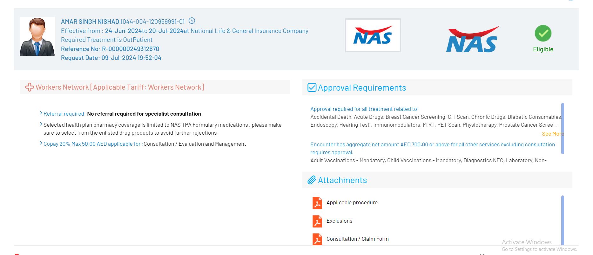Viewport: 593px width, 255px height.
Task: Click the Referral required chevron arrow
Action: (x=41, y=113)
